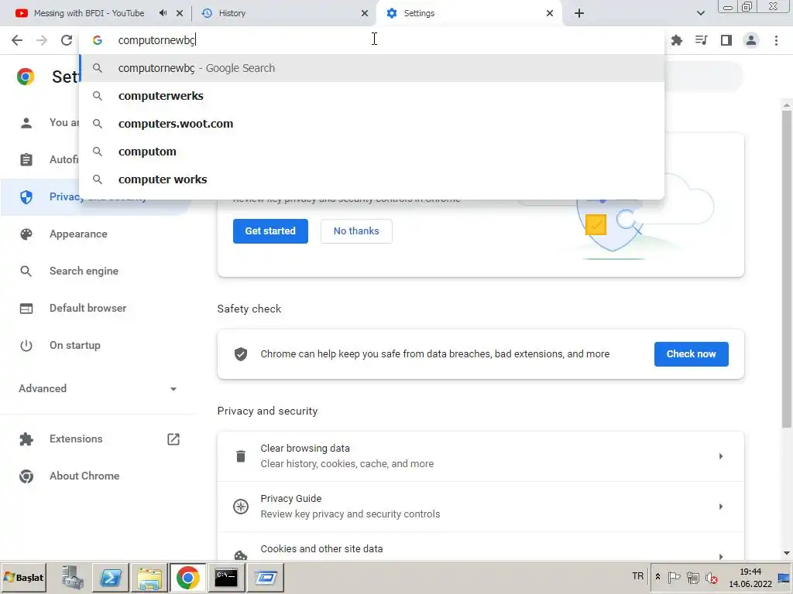Open a new tab with plus button
Screen dimensions: 793x594
click(579, 13)
